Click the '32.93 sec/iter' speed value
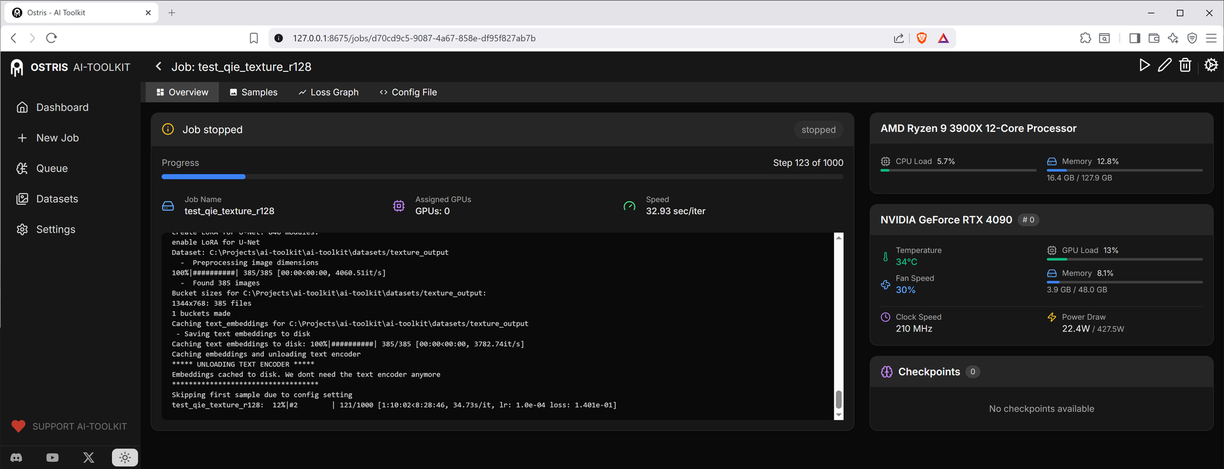The image size is (1224, 469). 676,211
